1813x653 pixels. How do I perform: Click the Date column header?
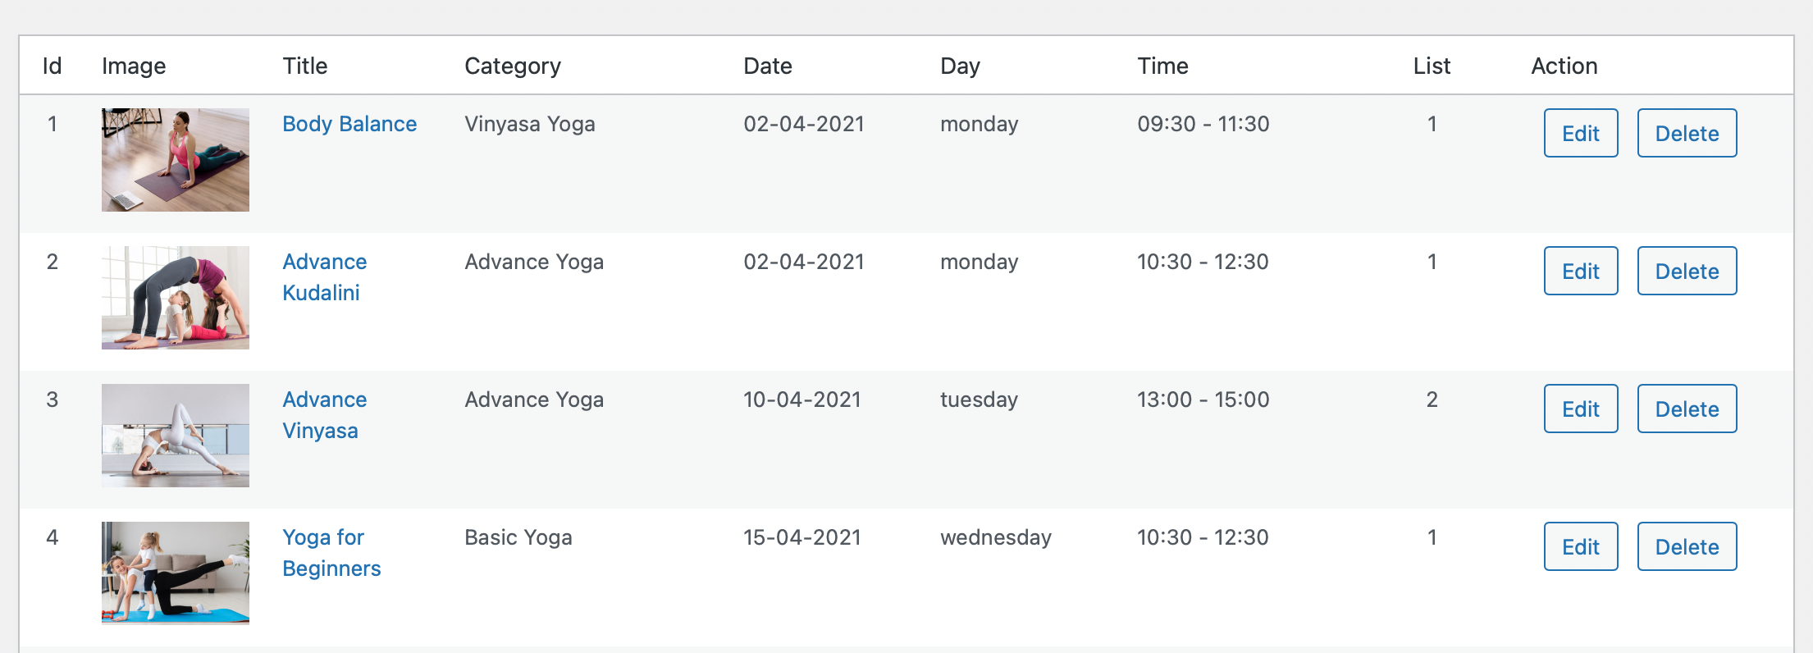point(768,66)
